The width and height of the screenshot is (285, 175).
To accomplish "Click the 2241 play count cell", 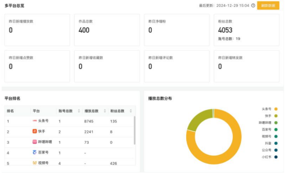I will (89, 132).
